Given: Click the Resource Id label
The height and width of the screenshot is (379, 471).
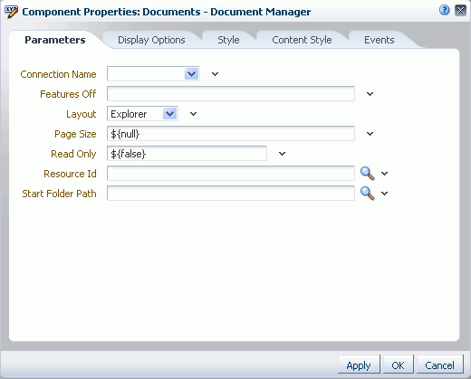Looking at the screenshot, I should pos(70,174).
